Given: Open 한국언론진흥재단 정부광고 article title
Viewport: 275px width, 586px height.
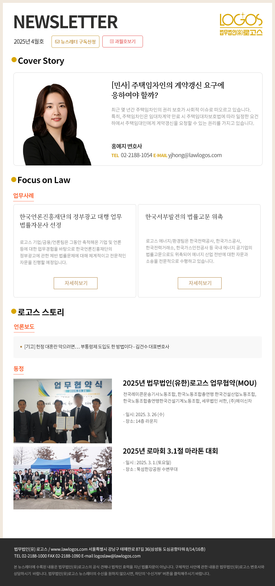Looking at the screenshot, I should pyautogui.click(x=71, y=221).
